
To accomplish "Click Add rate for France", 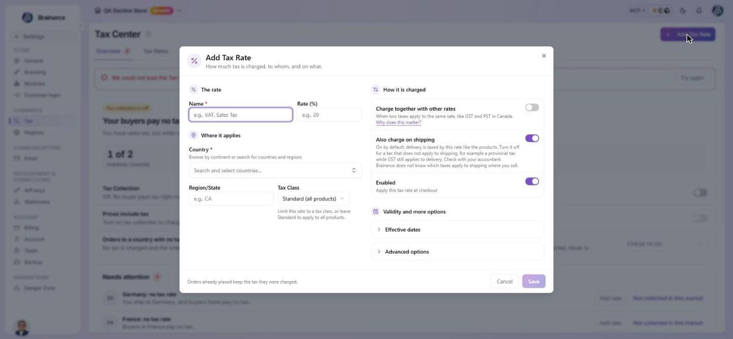I will (610, 323).
